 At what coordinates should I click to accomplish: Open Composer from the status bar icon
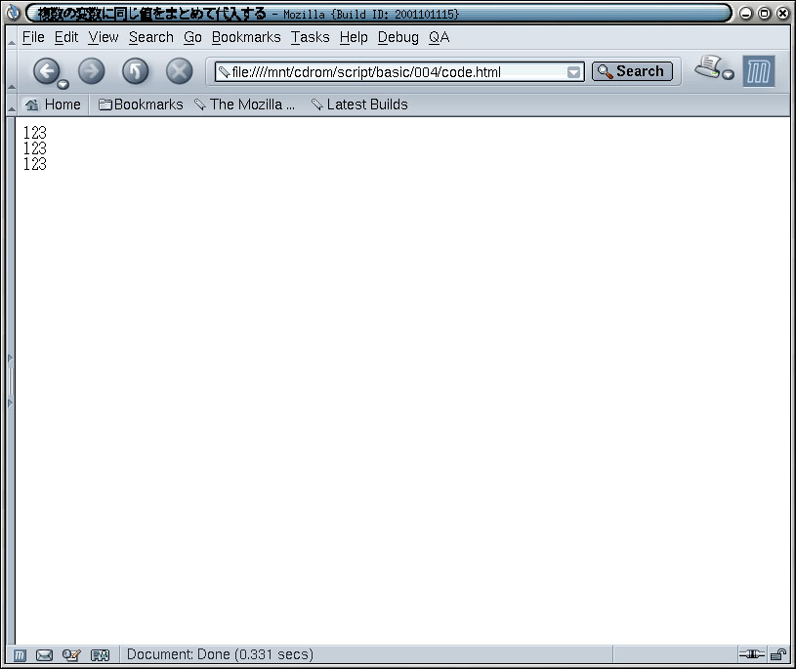tap(71, 655)
